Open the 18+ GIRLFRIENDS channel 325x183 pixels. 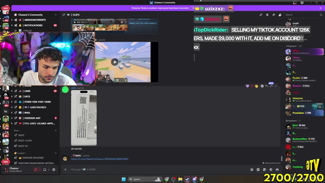(x=35, y=107)
